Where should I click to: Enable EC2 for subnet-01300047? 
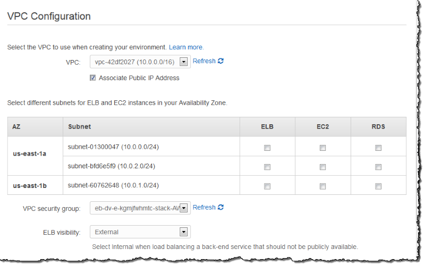pos(322,148)
